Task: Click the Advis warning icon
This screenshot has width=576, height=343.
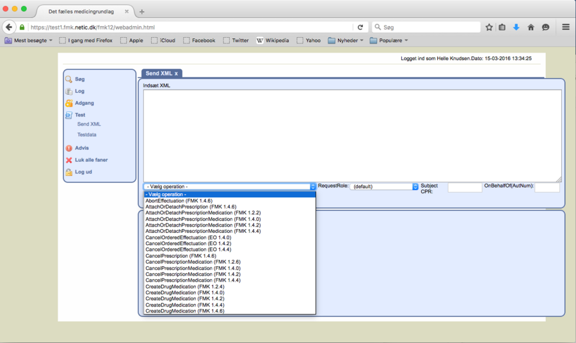Action: click(x=68, y=148)
